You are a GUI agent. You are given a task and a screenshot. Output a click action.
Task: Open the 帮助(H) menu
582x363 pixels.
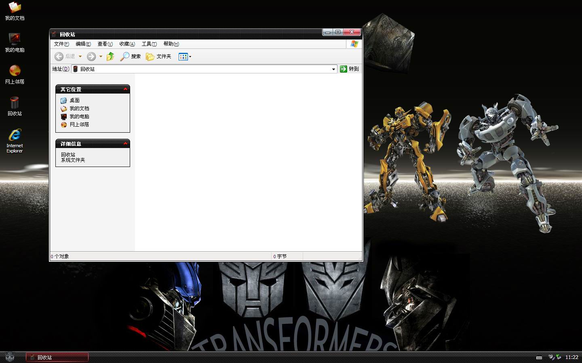click(171, 44)
